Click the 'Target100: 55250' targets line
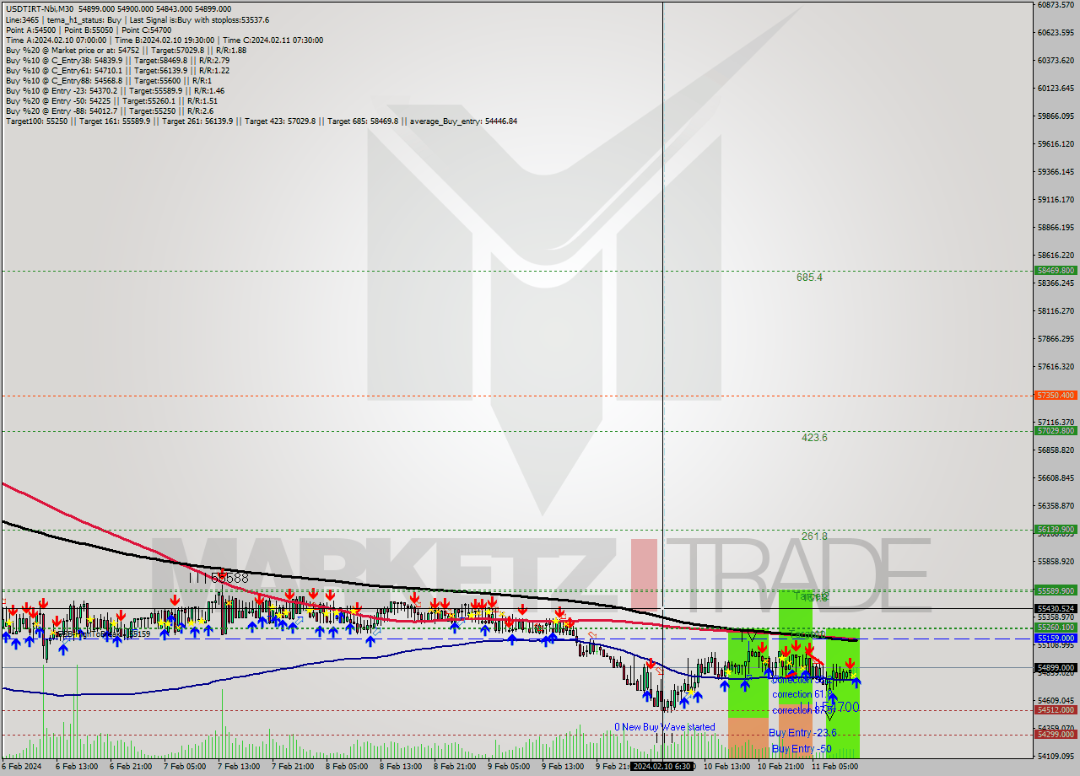The image size is (1080, 776). pos(262,121)
